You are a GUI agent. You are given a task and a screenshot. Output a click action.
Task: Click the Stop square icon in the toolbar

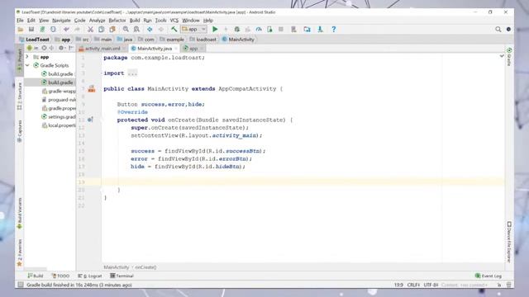(x=281, y=30)
